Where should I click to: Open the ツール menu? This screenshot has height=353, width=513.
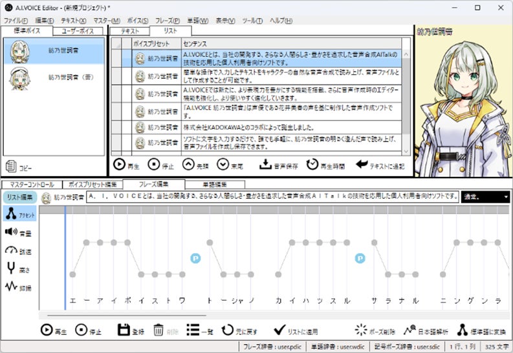pos(252,21)
